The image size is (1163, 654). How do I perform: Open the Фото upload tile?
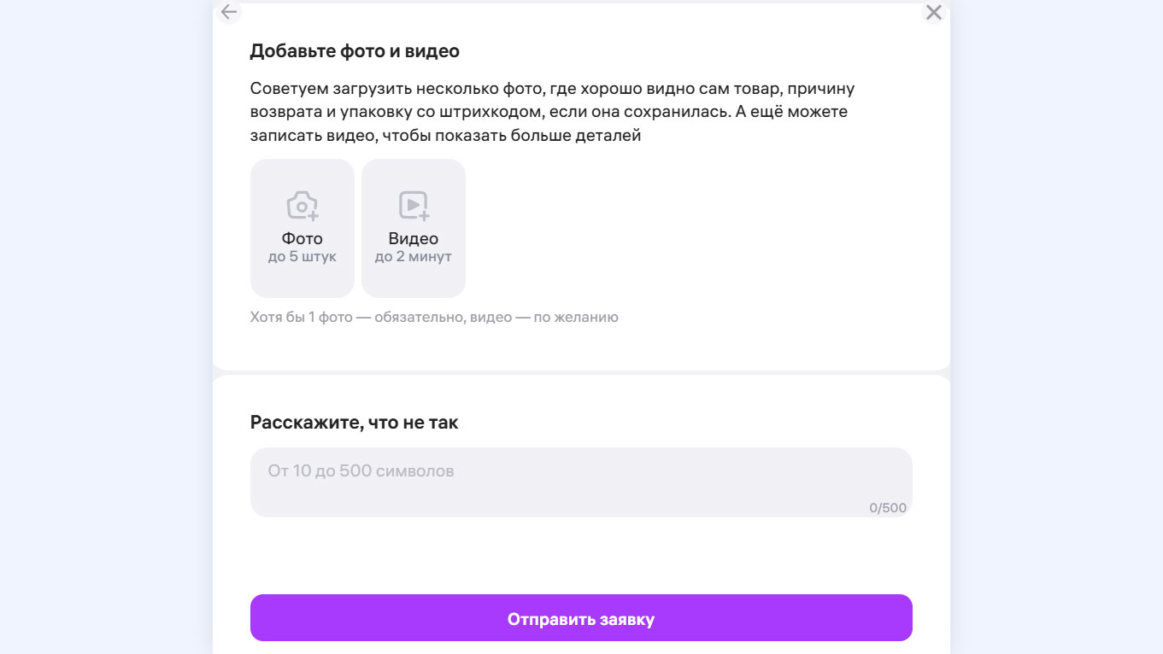pyautogui.click(x=302, y=228)
